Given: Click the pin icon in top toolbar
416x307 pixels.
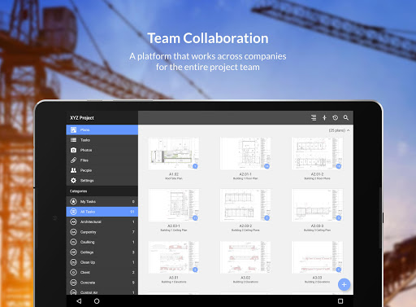Looking at the screenshot, I should (324, 117).
